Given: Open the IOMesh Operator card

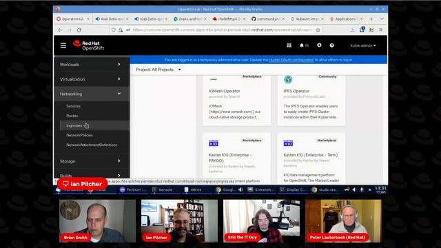Looking at the screenshot, I should 236,100.
